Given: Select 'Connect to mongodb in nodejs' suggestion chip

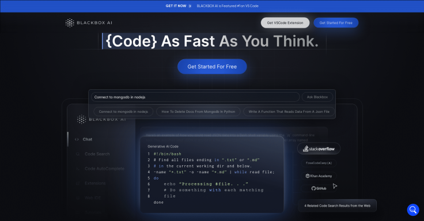Looking at the screenshot, I should point(123,112).
